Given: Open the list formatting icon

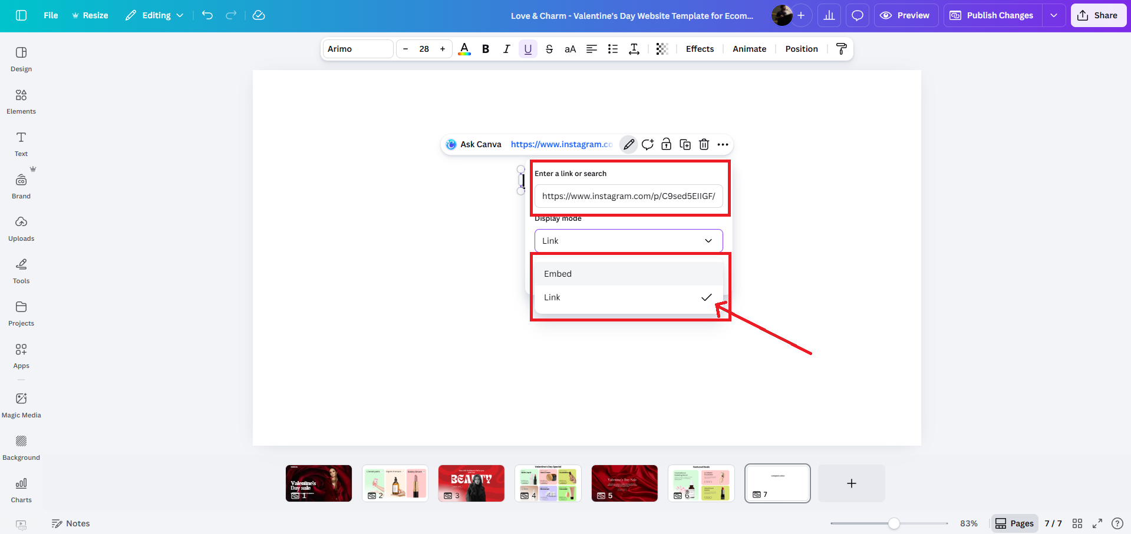Looking at the screenshot, I should 613,49.
